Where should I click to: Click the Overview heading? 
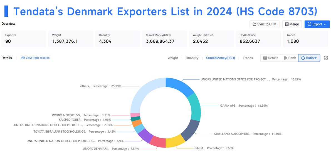pos(8,24)
